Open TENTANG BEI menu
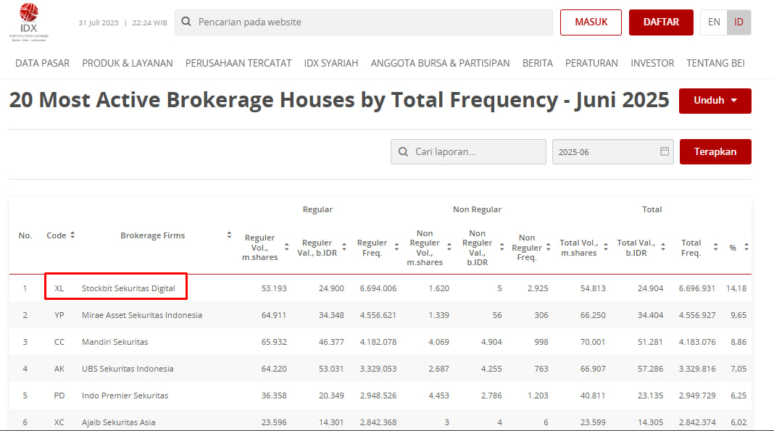Screen dimensions: 774x431 715,63
